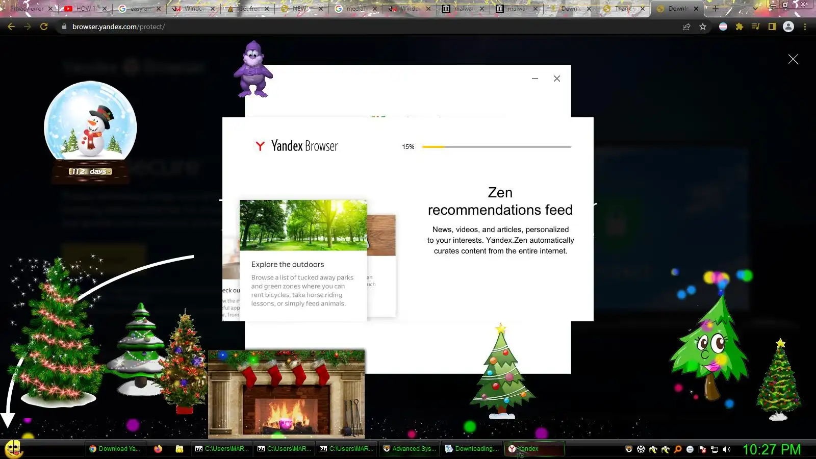Image resolution: width=816 pixels, height=459 pixels.
Task: Click the 10:27 PM clock
Action: coord(772,449)
